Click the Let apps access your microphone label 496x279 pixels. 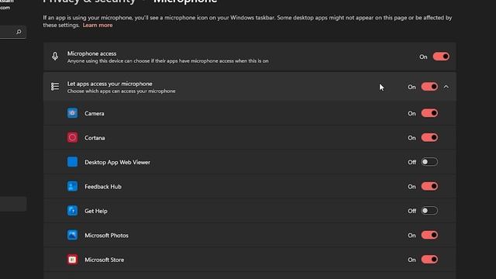tap(110, 84)
